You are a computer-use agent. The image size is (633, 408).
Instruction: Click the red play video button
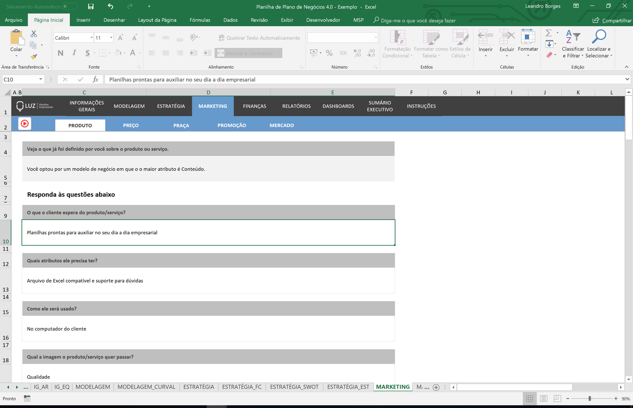pos(25,124)
